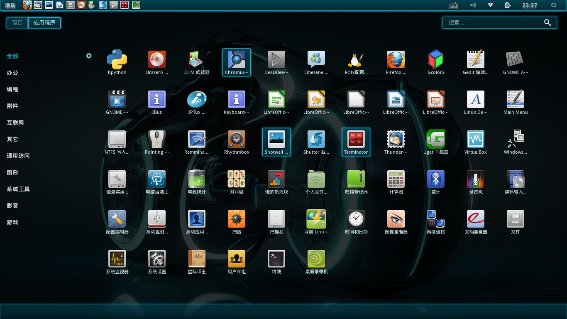Open 终端 terminal app
Image resolution: width=567 pixels, height=319 pixels.
[x=276, y=262]
